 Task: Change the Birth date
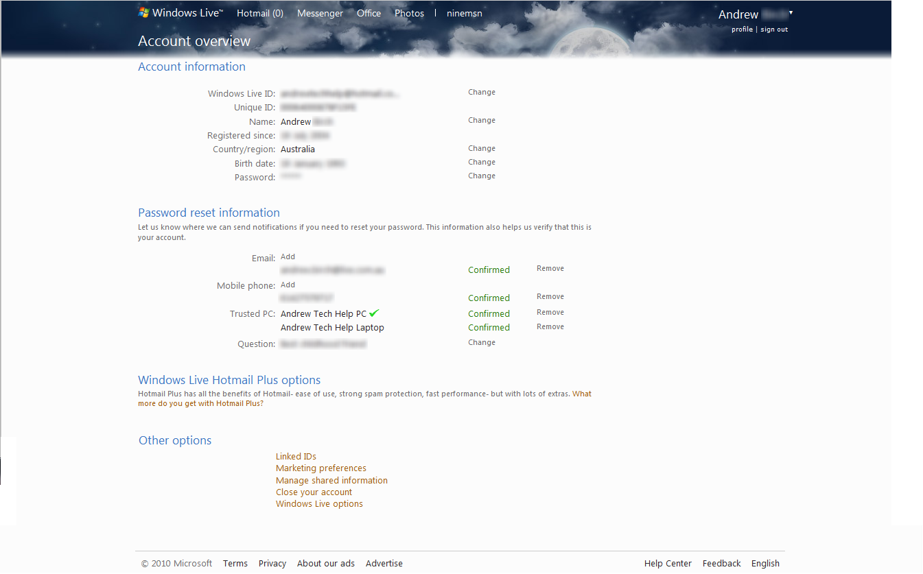click(x=482, y=162)
